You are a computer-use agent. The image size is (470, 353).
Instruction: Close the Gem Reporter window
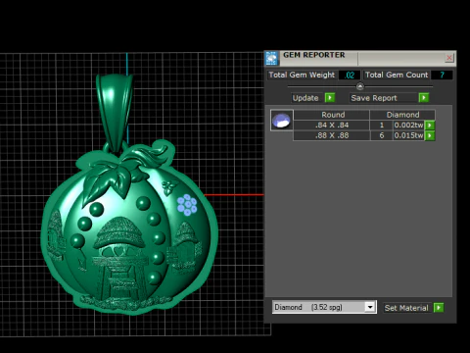[449, 58]
